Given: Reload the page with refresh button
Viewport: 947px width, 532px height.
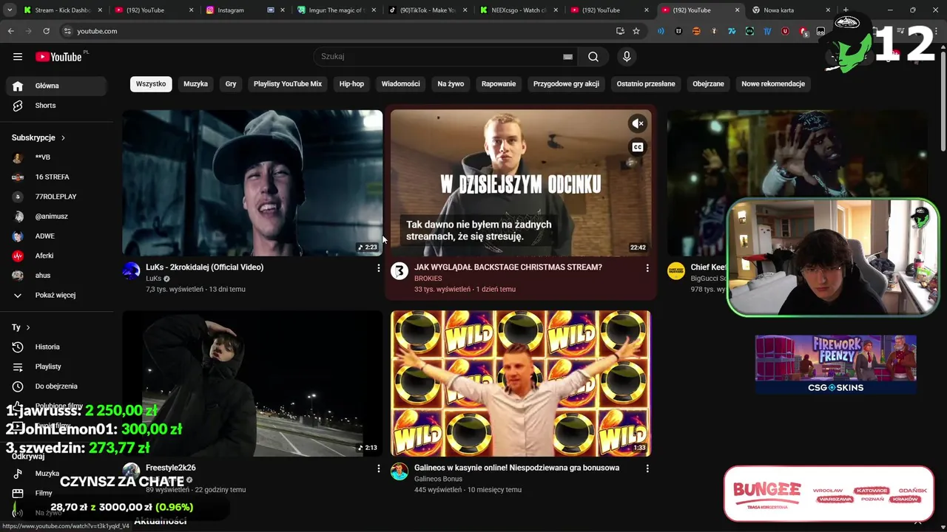Looking at the screenshot, I should click(46, 31).
